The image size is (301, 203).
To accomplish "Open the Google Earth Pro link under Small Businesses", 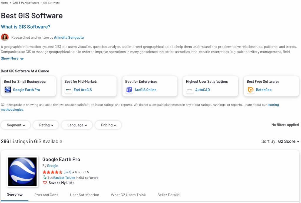I will 26,90.
